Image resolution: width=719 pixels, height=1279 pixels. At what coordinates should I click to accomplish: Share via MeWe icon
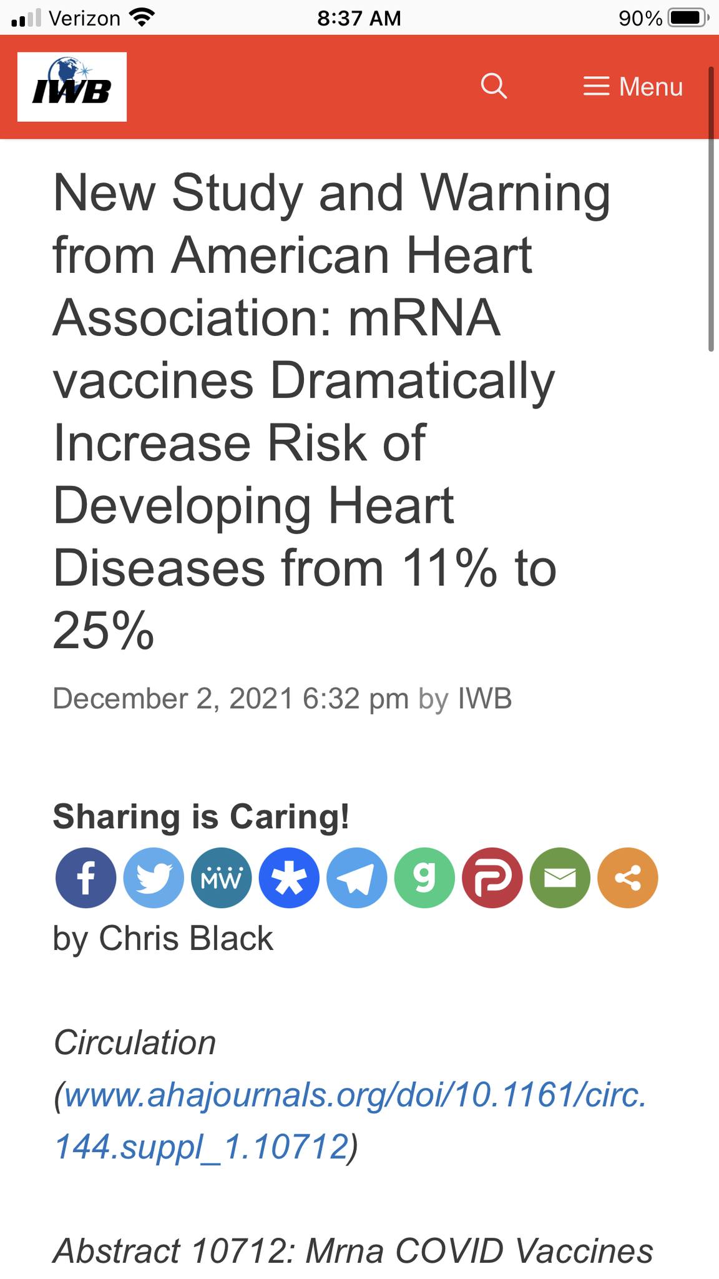[222, 877]
